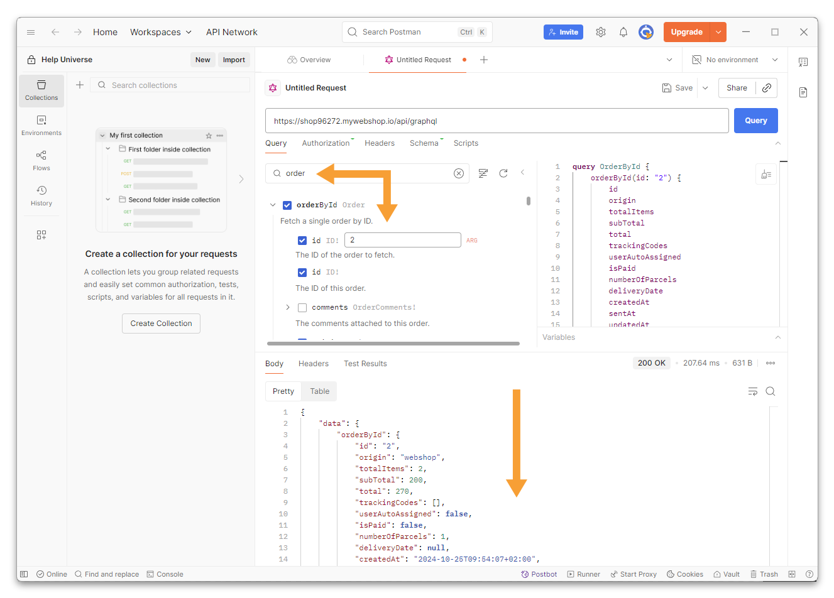Check the comments OrderComments checkbox

pyautogui.click(x=302, y=308)
